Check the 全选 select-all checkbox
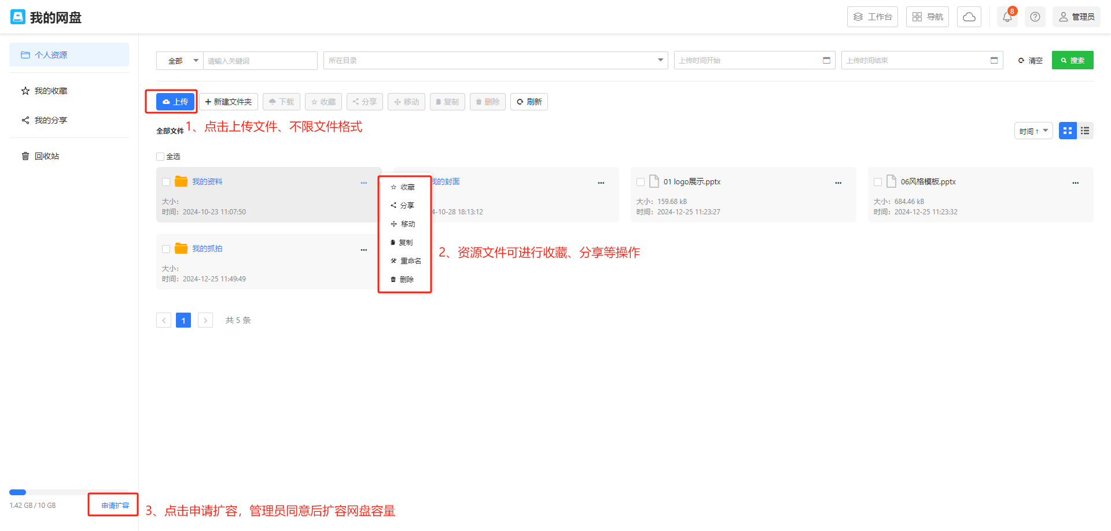The height and width of the screenshot is (531, 1111). [x=160, y=157]
